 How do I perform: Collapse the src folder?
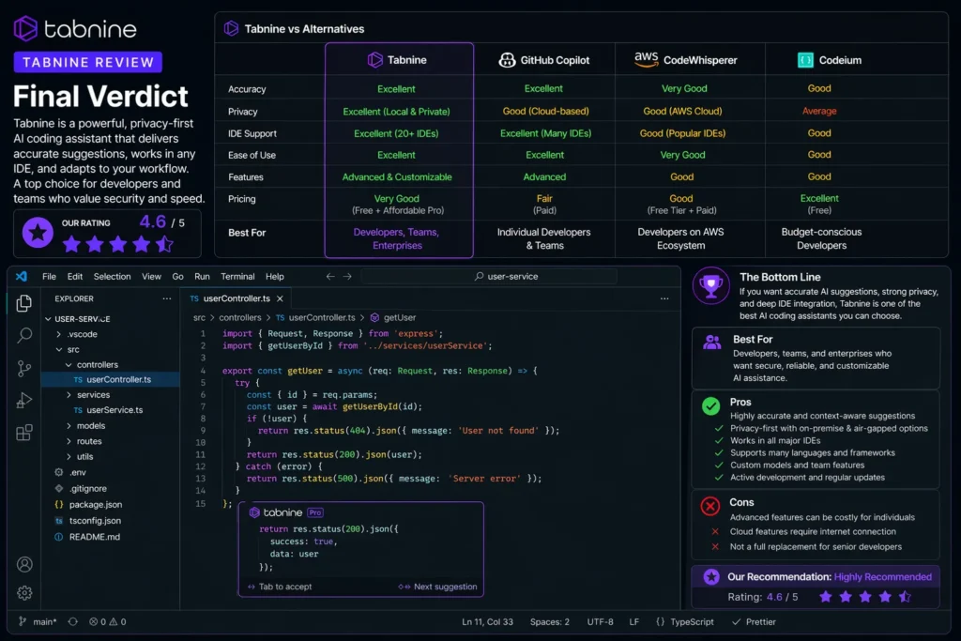[59, 349]
